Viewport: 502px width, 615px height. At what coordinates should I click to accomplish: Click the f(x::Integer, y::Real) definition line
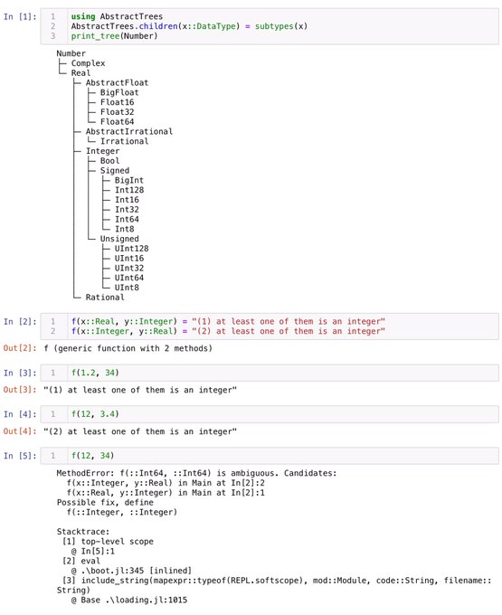click(228, 331)
